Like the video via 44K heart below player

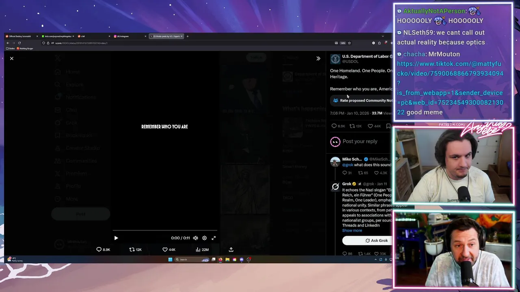point(169,249)
